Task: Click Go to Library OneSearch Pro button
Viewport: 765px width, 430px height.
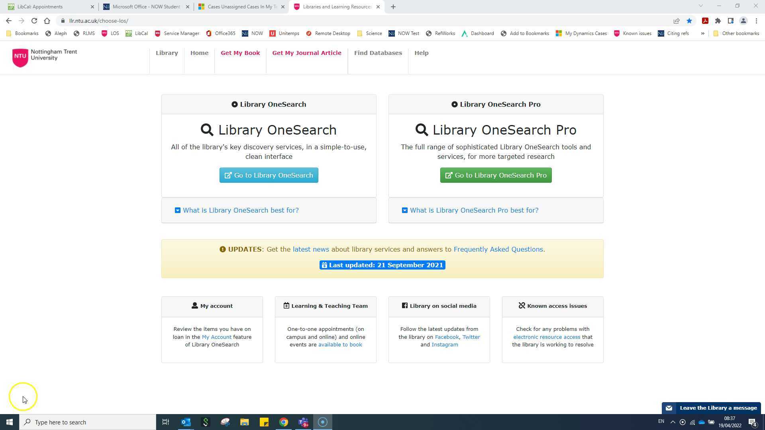Action: 496,175
